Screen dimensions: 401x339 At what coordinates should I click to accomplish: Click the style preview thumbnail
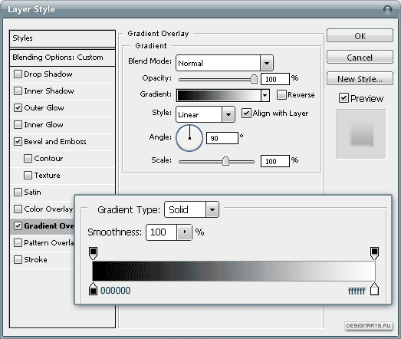pos(361,134)
